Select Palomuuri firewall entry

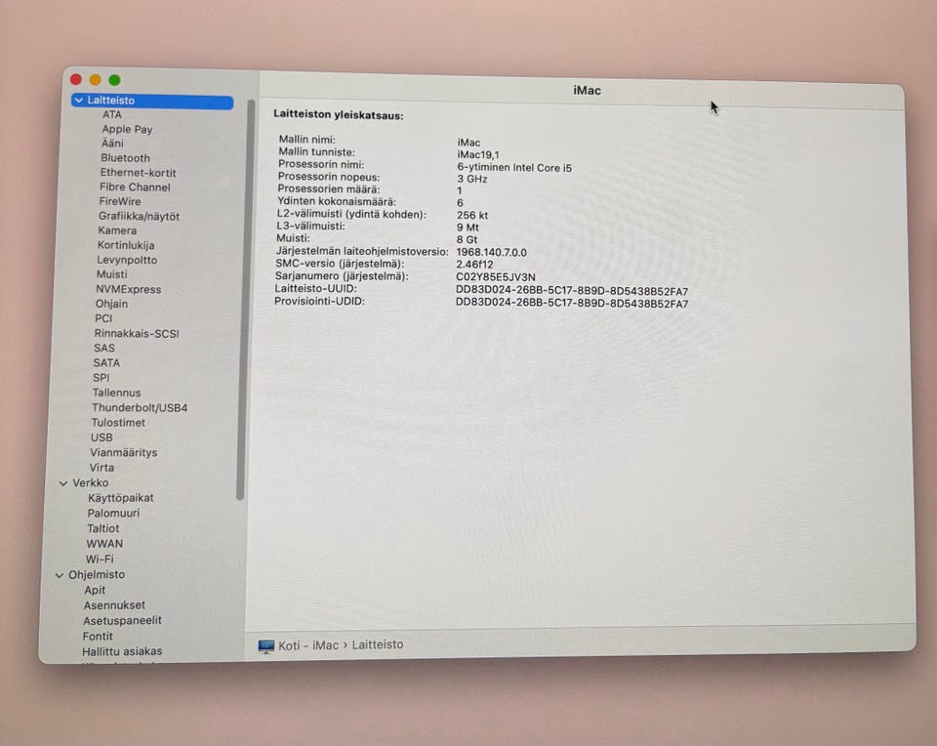coord(113,514)
